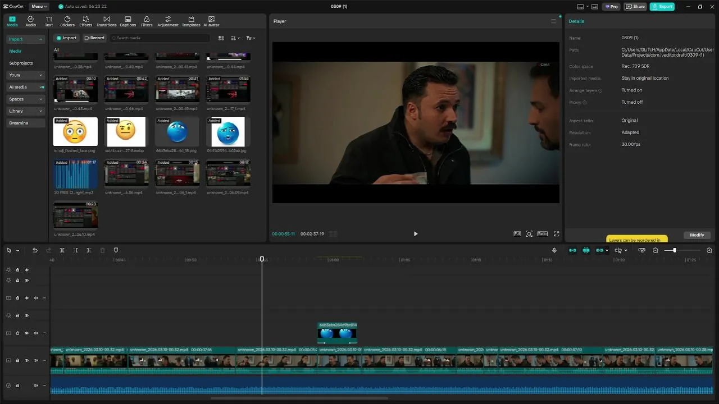
Task: Switch to the Media tab
Action: coord(12,21)
